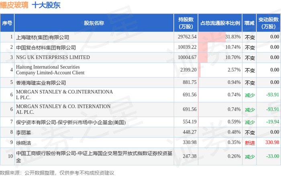The height and width of the screenshot is (176, 281).
Task: Open Haitong International Securities shareholder entry
Action: pos(50,70)
